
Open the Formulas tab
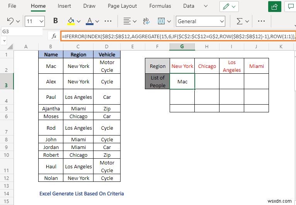point(160,6)
